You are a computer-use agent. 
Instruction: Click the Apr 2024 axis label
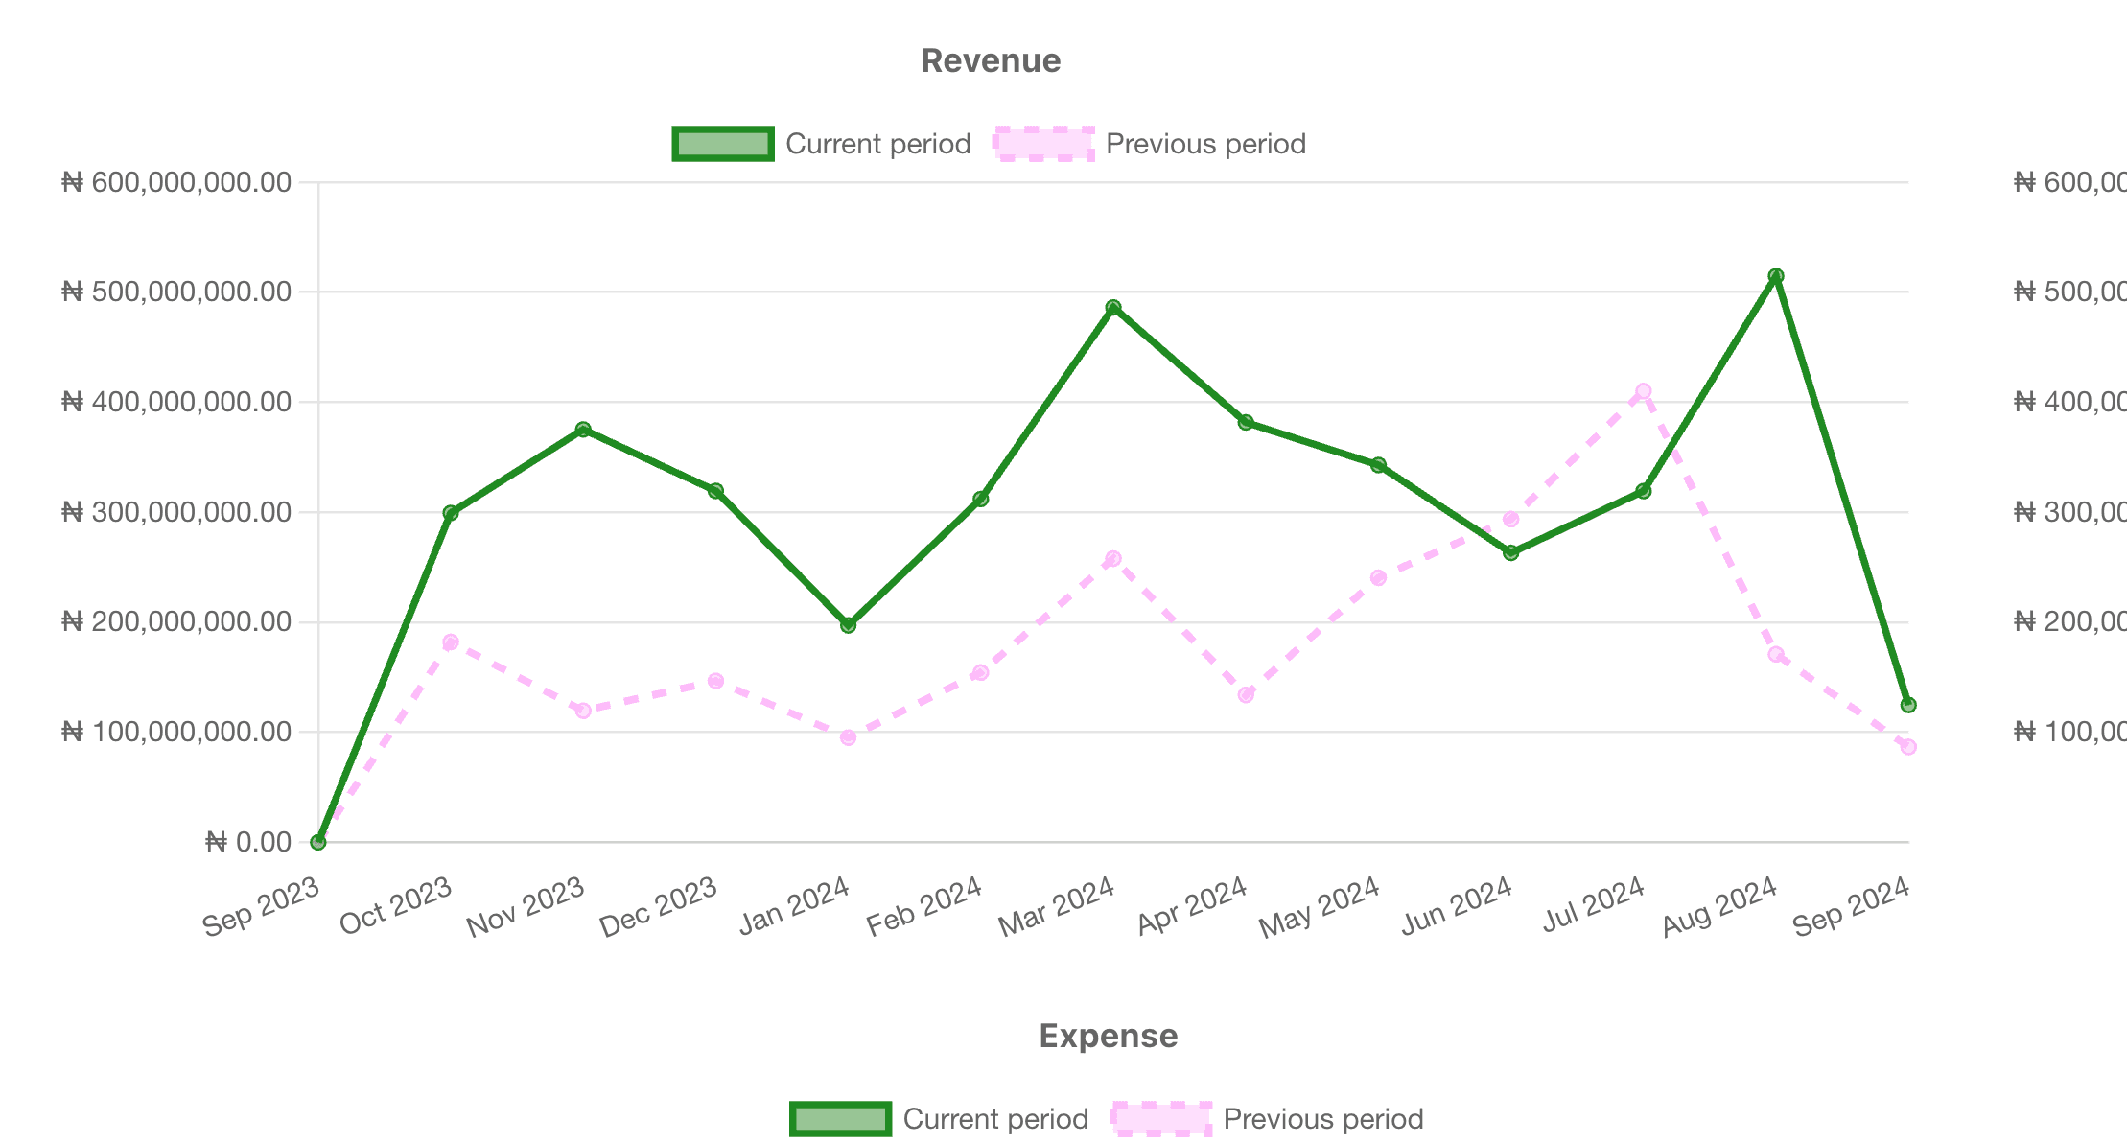(1192, 906)
